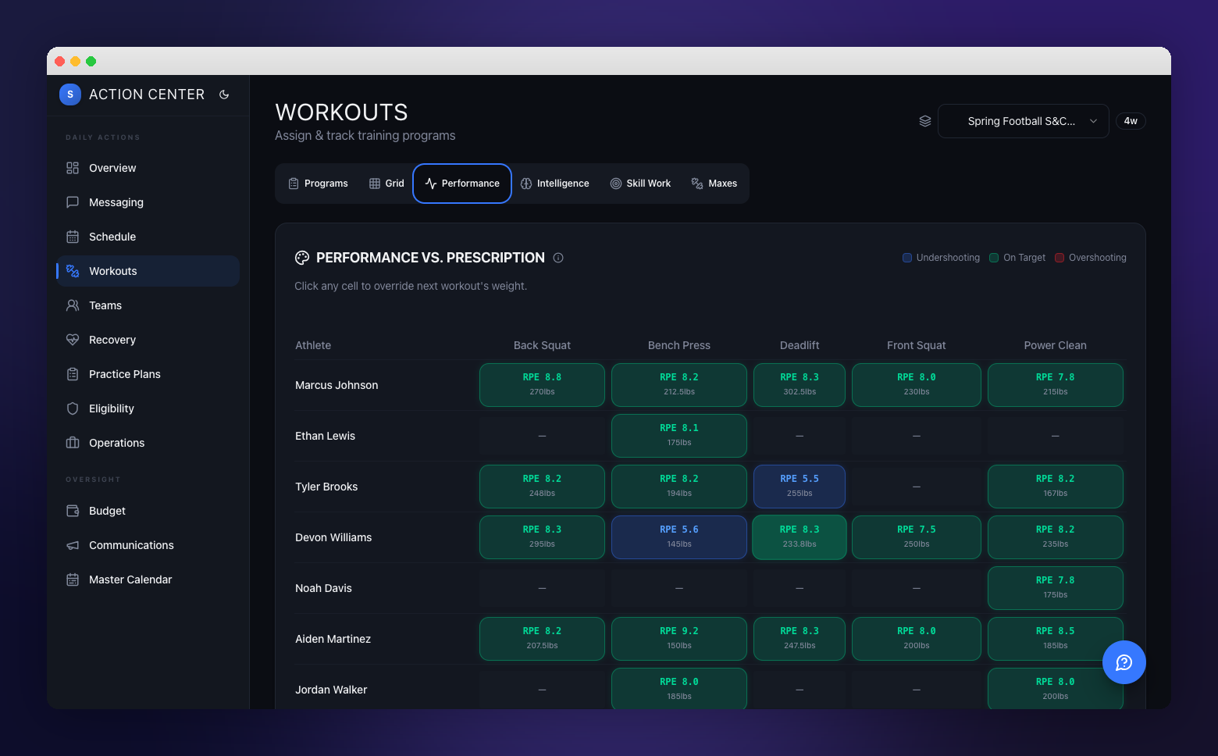Click Tyler Brooks Power Clean 167lbs cell
The height and width of the screenshot is (756, 1218).
(1056, 487)
